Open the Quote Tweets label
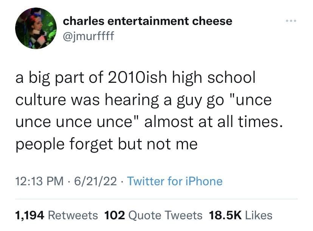Screen dimensions: 313x231 [x=166, y=215]
